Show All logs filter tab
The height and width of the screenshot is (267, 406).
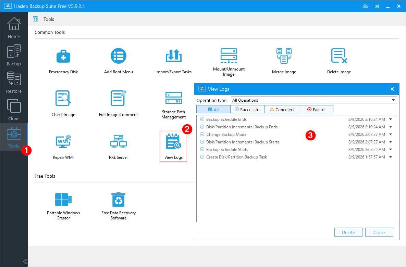(x=213, y=110)
